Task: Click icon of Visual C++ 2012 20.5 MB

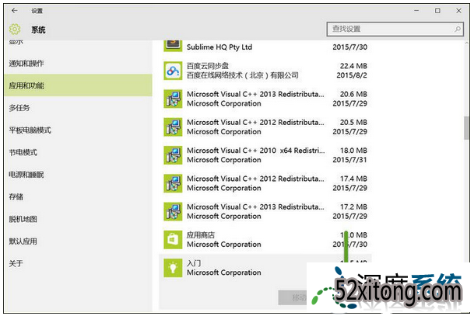Action: coord(173,127)
